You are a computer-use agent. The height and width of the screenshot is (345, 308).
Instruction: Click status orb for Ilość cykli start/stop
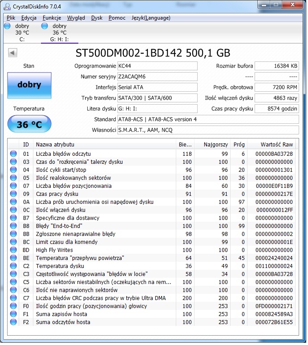[x=13, y=170]
